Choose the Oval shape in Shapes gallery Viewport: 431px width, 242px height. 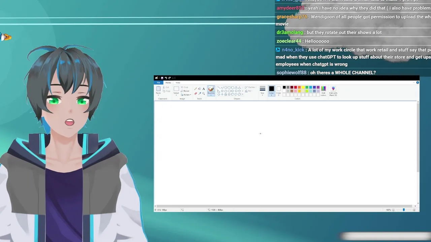[226, 88]
